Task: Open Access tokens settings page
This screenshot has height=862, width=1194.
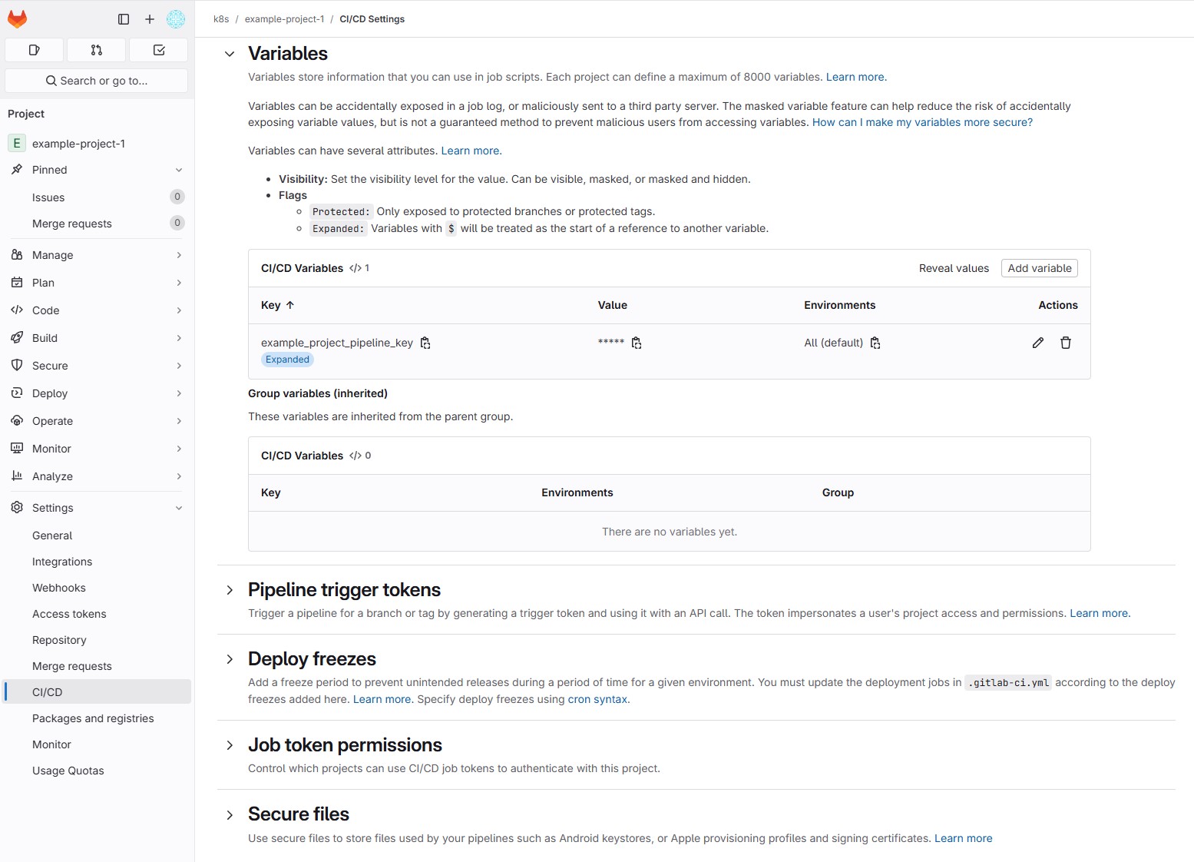Action: [69, 614]
